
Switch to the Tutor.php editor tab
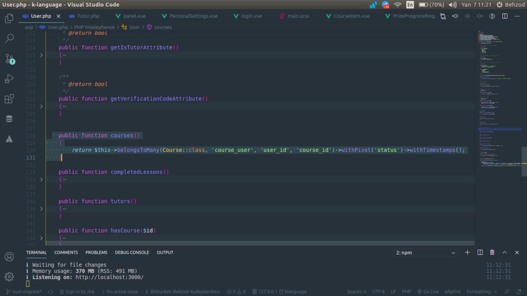pyautogui.click(x=88, y=16)
